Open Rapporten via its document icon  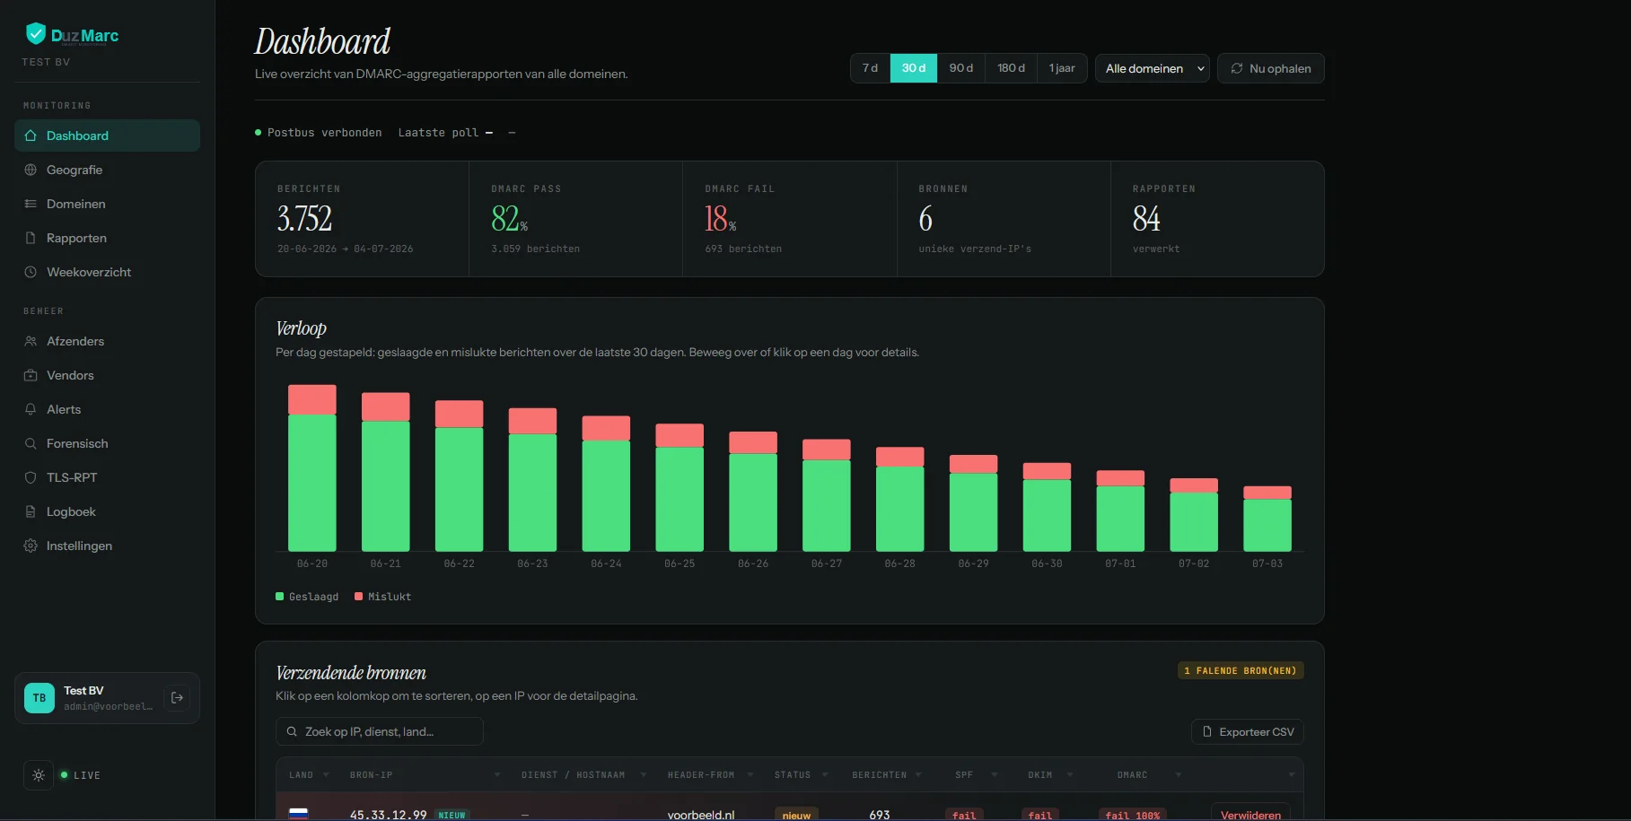click(31, 238)
